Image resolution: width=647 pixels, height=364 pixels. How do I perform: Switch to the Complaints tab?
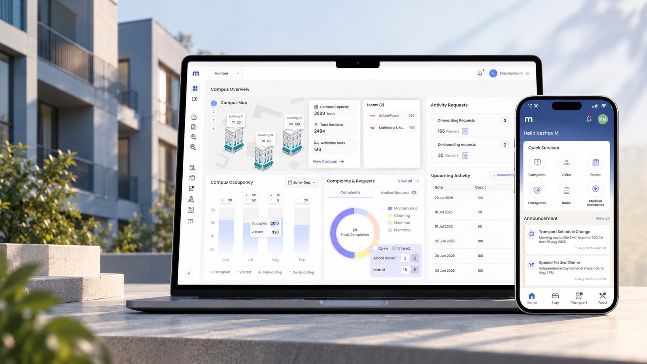pos(350,193)
